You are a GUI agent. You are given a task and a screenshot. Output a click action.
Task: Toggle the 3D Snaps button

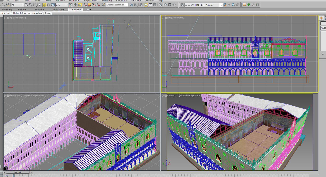click(x=85, y=5)
